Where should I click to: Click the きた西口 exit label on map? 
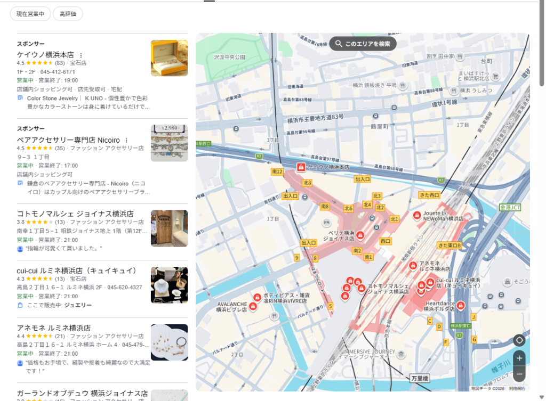429,195
